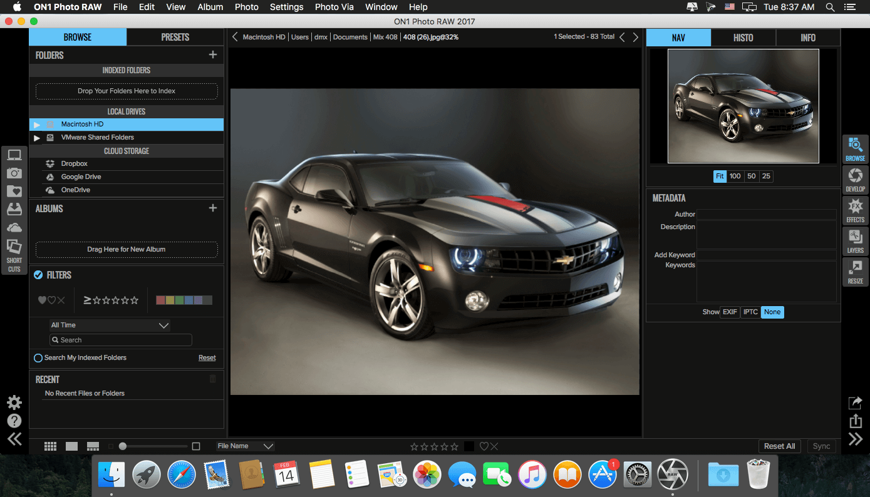
Task: Go to the previous photo arrow
Action: coord(622,37)
